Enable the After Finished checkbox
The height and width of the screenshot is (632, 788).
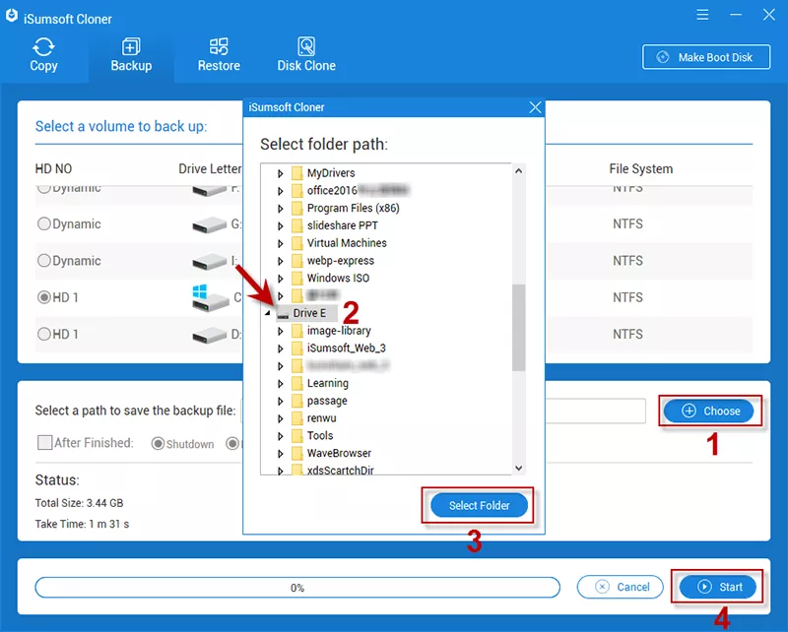(44, 443)
